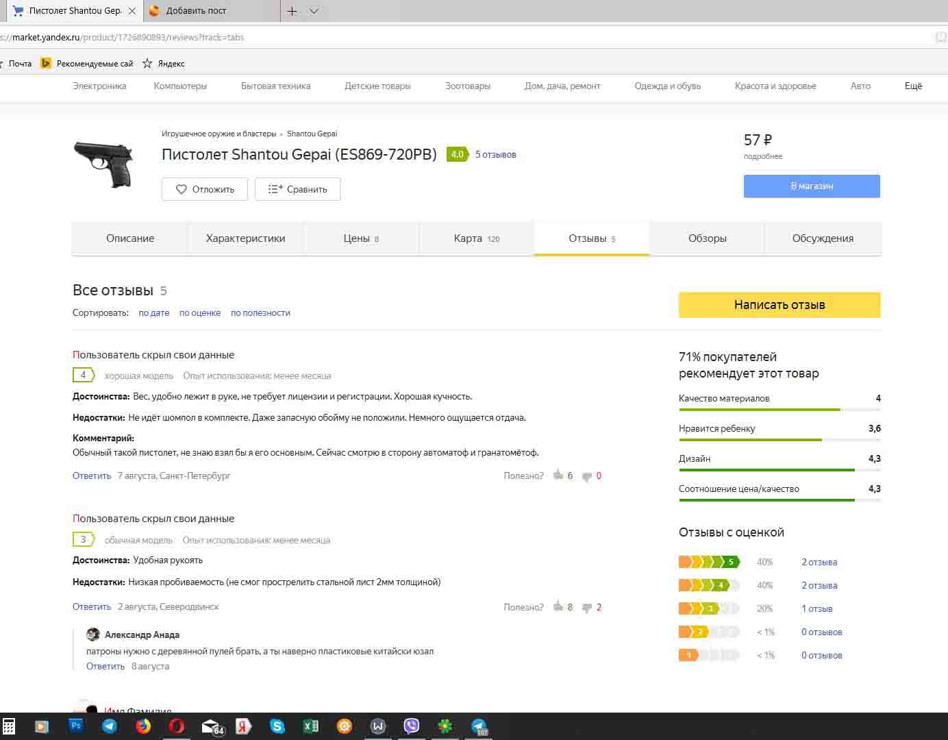Image resolution: width=948 pixels, height=740 pixels.
Task: Click the Сравнить button
Action: pos(297,189)
